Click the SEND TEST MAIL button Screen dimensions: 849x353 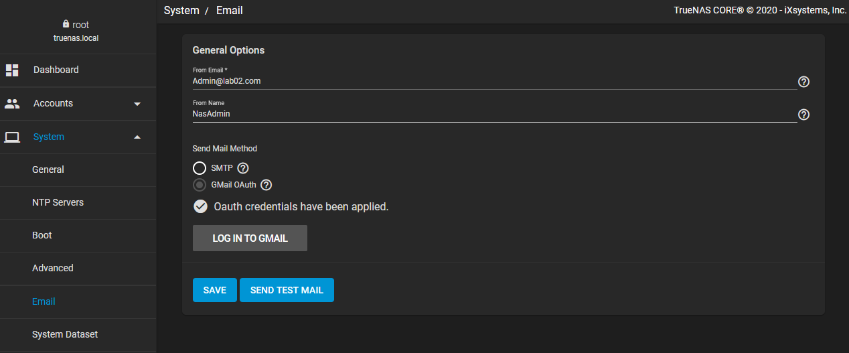click(287, 290)
